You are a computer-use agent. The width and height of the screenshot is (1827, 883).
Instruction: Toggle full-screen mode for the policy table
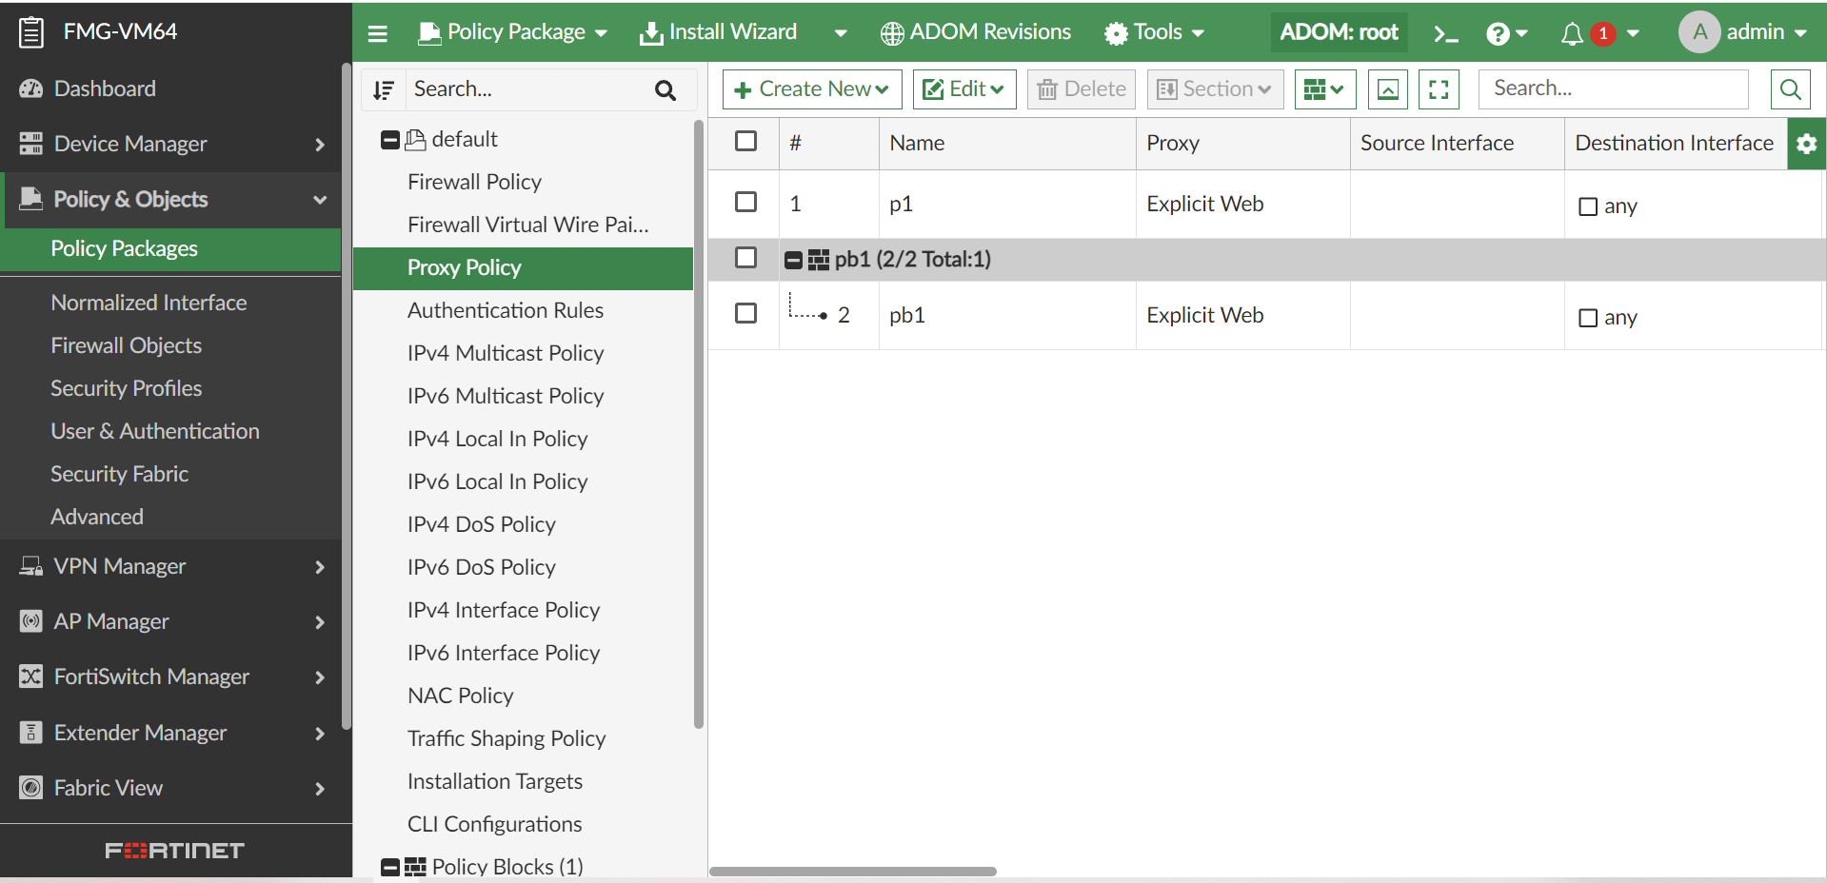(x=1439, y=88)
